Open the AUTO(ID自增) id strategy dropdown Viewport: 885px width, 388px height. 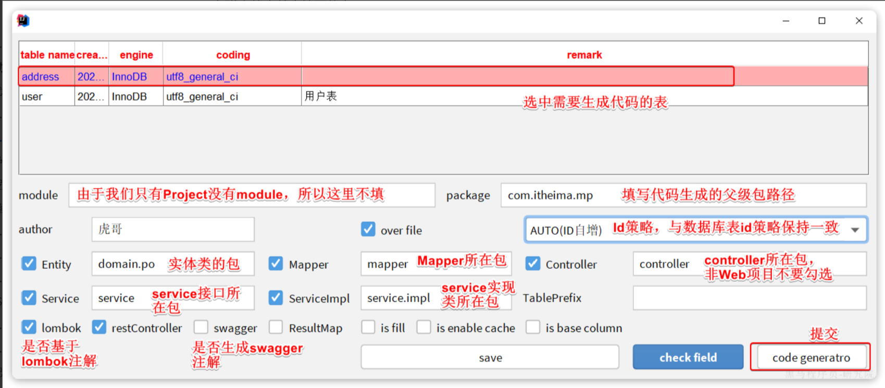(x=696, y=230)
